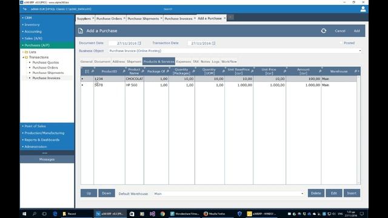Screen dimensions: 388x218
Task: Click the refresh icon in the Add a Purchase header
Action: pos(323,31)
